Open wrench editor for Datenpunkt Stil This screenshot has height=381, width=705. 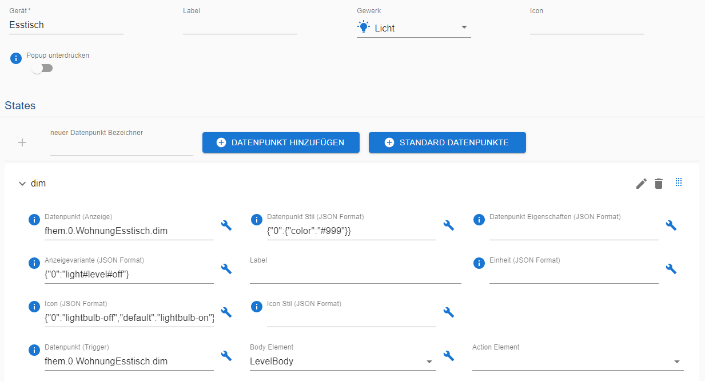[x=449, y=225]
